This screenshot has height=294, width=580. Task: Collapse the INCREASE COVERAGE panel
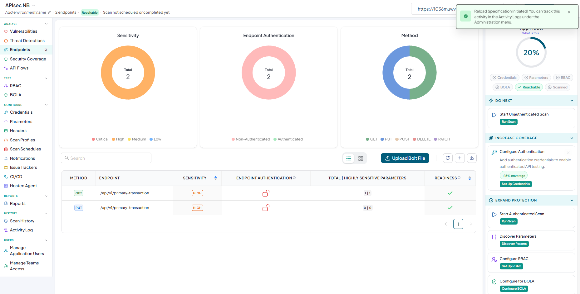tap(572, 138)
